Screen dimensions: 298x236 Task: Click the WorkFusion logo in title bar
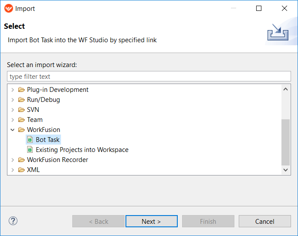click(9, 8)
